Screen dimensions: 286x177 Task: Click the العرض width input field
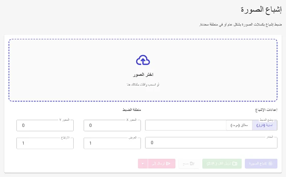tap(112, 143)
